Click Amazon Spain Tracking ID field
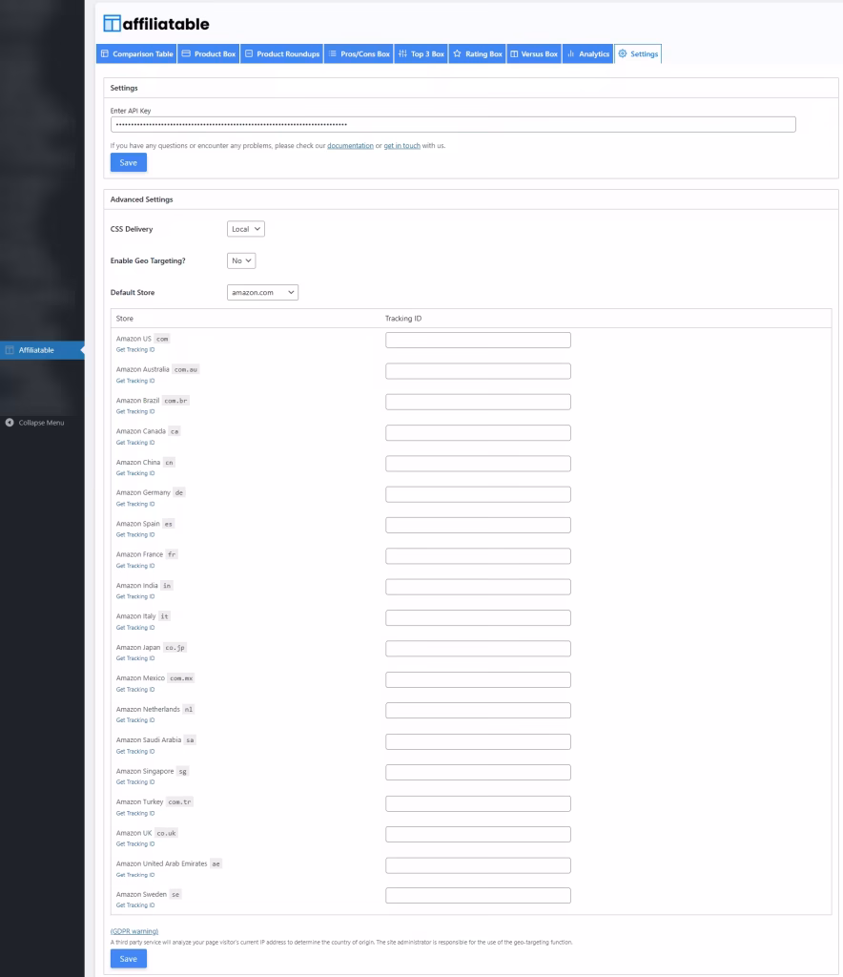This screenshot has width=843, height=977. (x=478, y=526)
